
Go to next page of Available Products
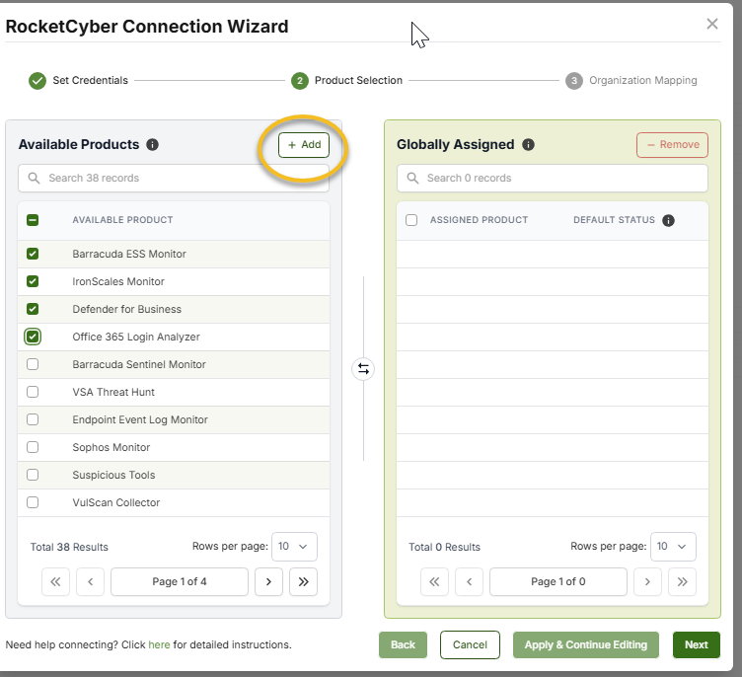268,582
